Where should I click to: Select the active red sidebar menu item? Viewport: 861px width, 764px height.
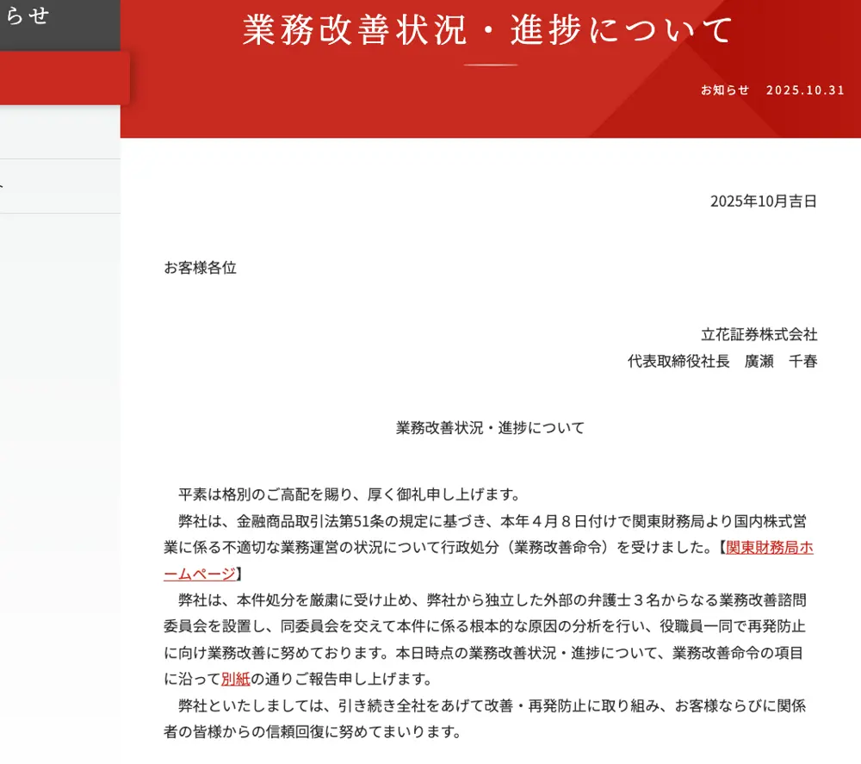point(65,78)
